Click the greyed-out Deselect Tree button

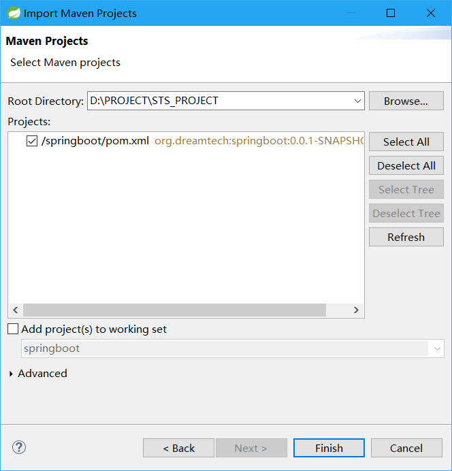pos(406,213)
